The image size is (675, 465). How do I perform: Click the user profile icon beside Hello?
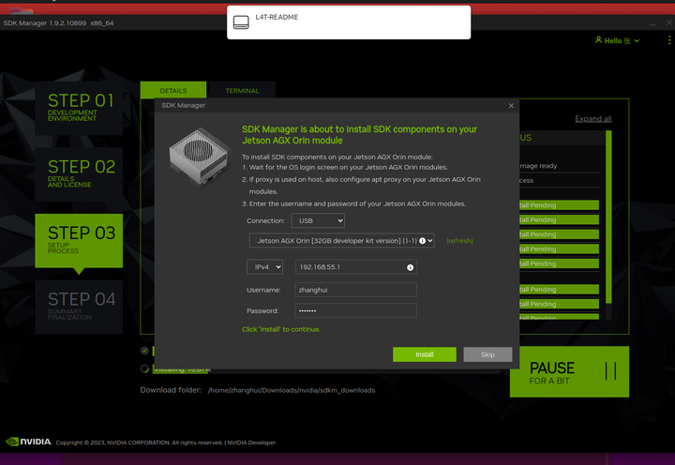coord(598,40)
